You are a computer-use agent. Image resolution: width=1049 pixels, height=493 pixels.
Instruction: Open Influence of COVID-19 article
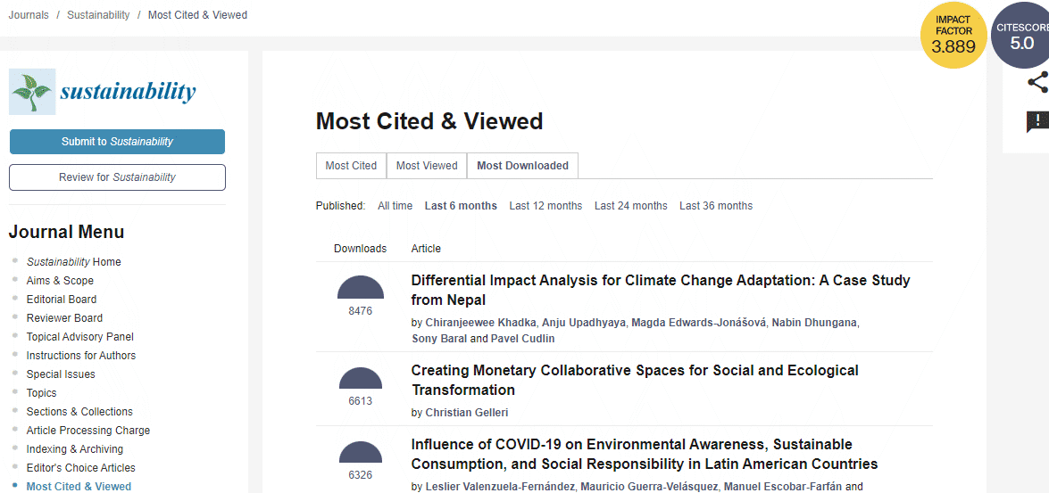pyautogui.click(x=645, y=454)
